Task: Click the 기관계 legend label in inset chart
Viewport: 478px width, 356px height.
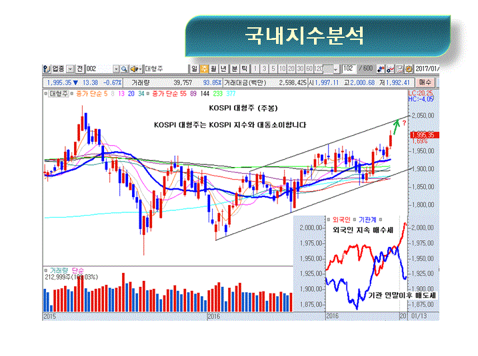Action: 367,220
